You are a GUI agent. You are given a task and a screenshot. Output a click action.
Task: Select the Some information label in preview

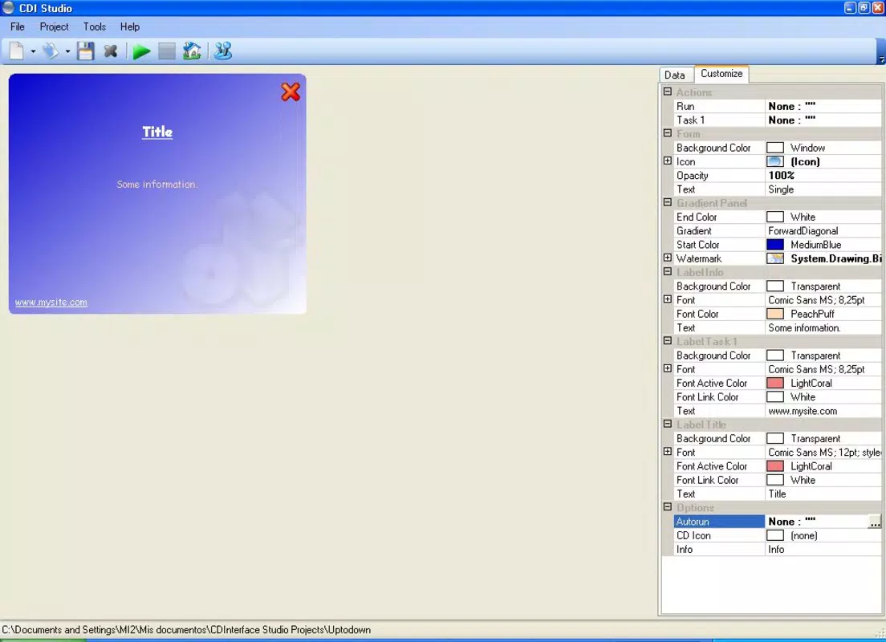[156, 185]
